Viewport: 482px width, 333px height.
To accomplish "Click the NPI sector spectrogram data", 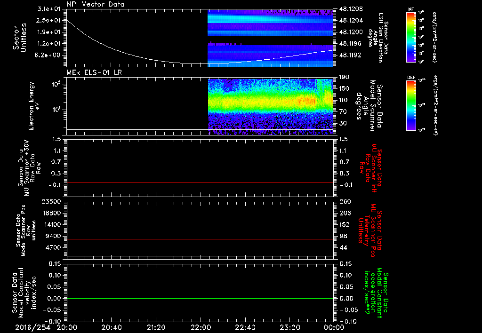I will pyautogui.click(x=271, y=38).
